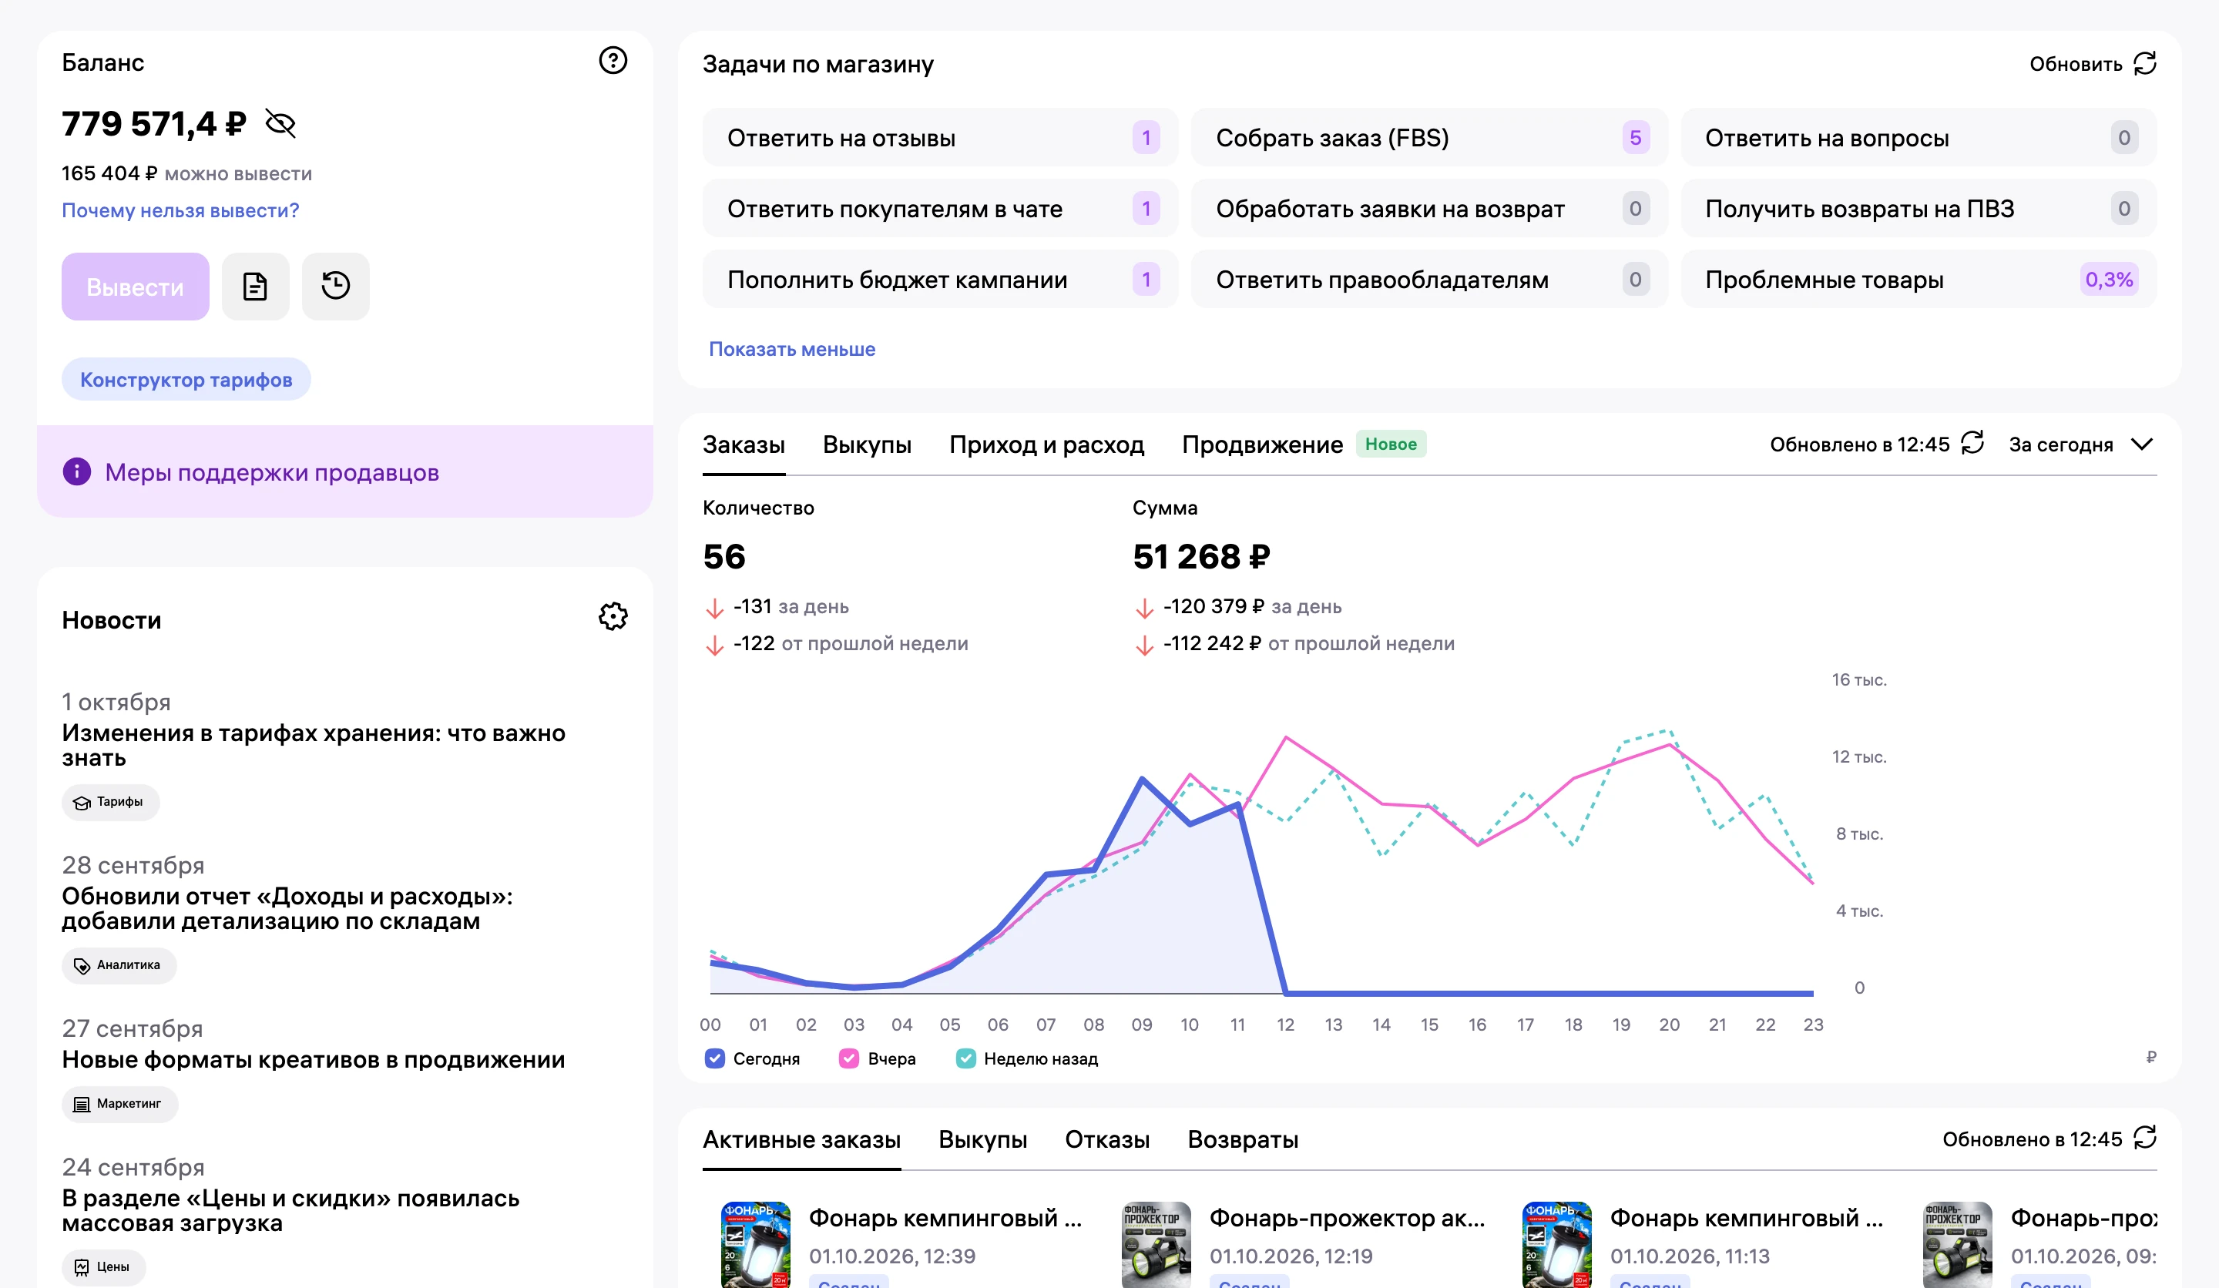Viewport: 2219px width, 1288px height.
Task: Click the info icon in Меры поддержки продавцов
Action: 76,472
